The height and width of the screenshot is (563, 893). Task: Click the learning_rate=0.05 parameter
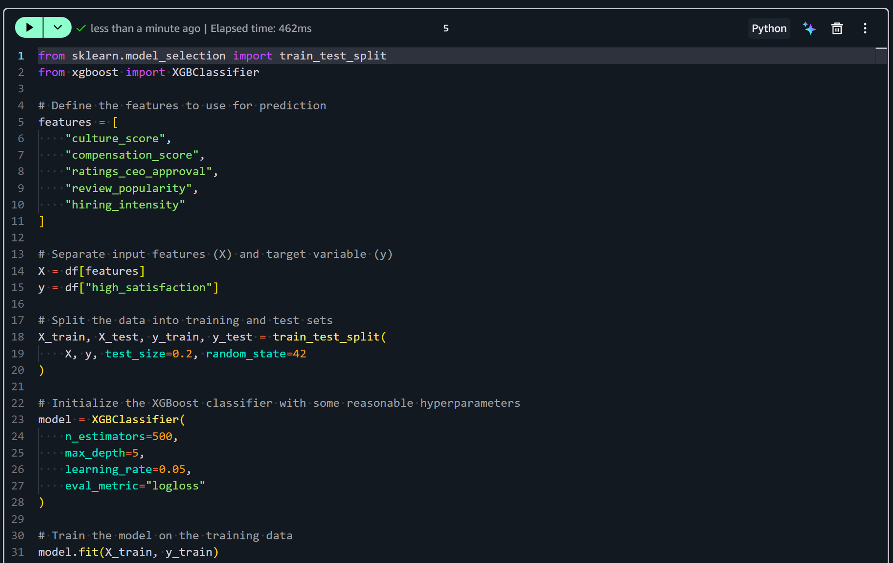click(125, 469)
